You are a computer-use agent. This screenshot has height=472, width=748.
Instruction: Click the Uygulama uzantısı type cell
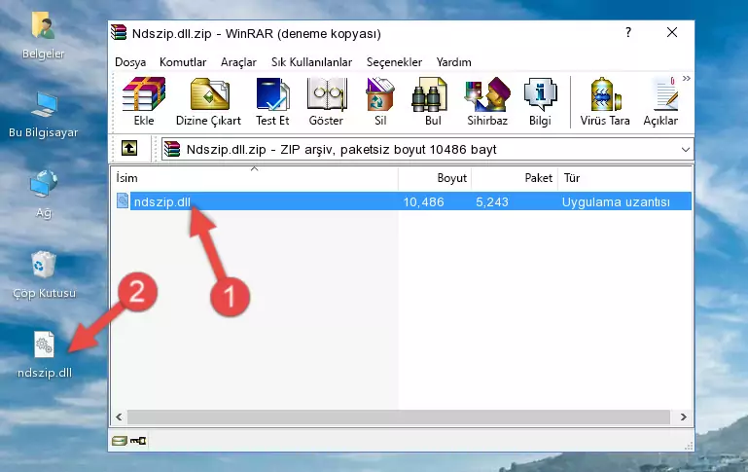coord(616,201)
